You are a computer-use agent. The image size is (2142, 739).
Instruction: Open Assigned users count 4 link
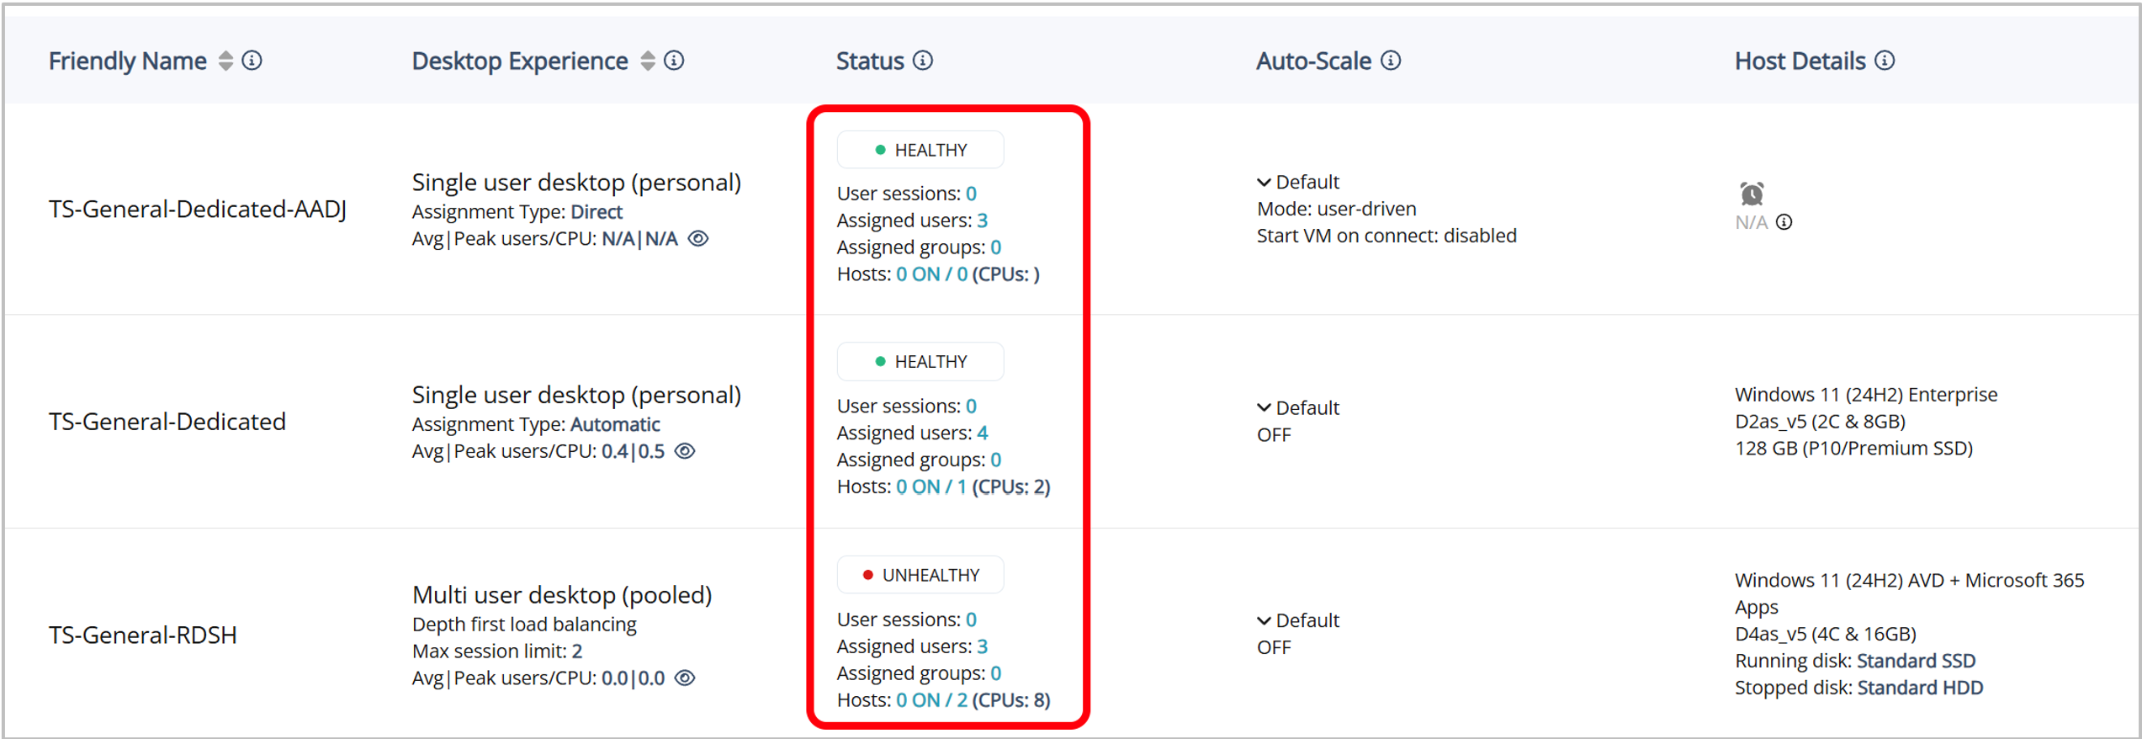coord(982,433)
